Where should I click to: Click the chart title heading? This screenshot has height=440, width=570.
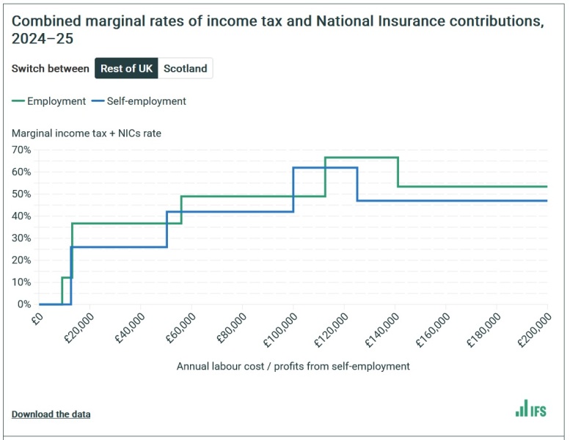coord(277,29)
